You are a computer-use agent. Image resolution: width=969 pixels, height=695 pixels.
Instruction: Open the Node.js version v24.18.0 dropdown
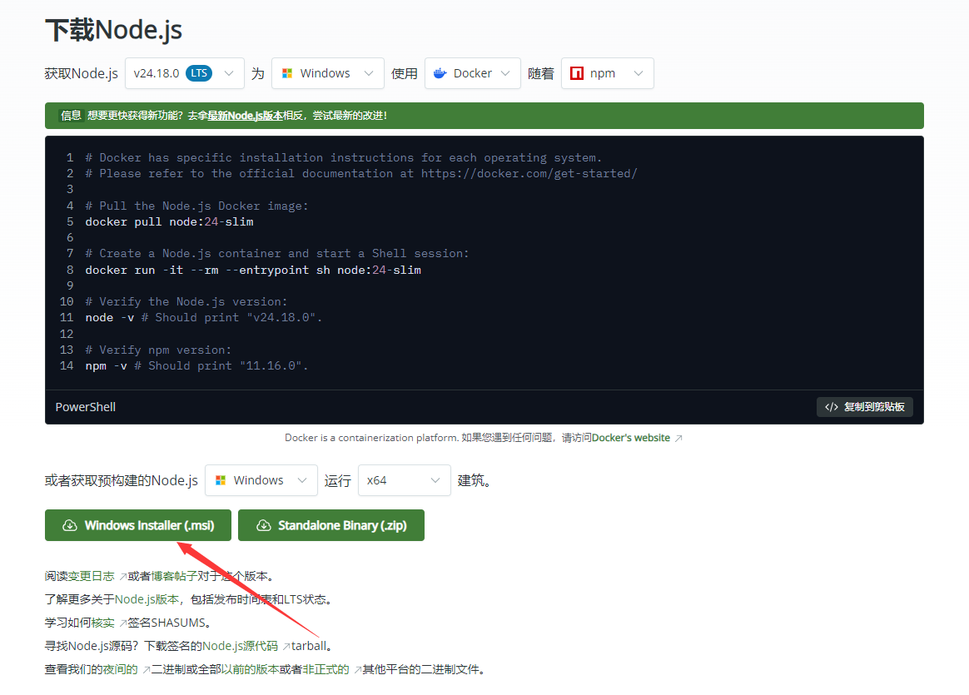[184, 73]
